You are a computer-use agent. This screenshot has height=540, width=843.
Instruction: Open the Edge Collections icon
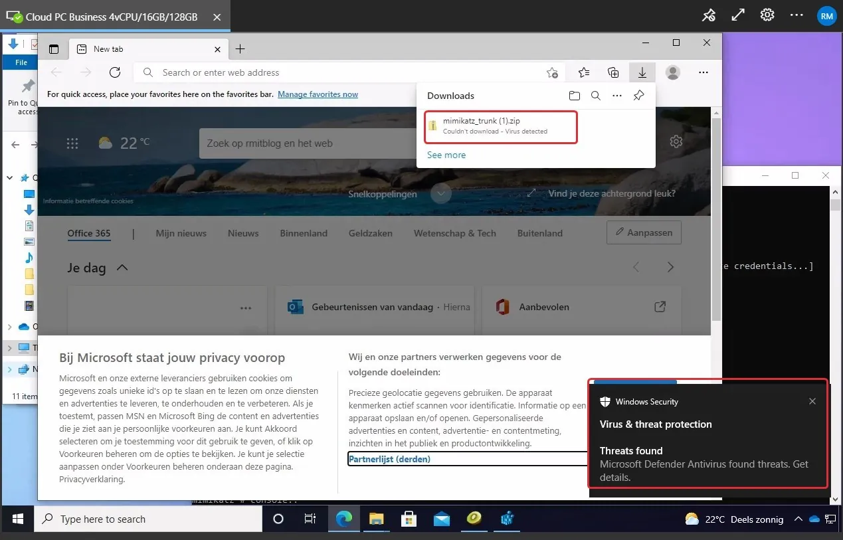pyautogui.click(x=613, y=72)
